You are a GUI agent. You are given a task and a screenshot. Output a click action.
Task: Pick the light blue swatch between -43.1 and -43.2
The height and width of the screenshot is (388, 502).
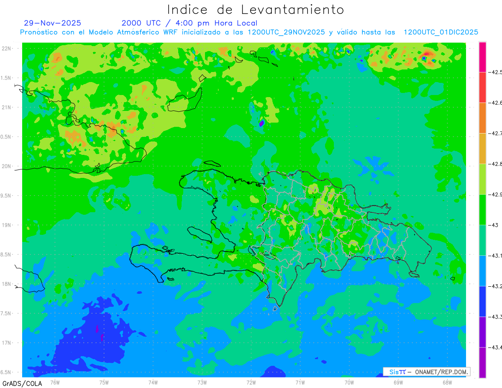tap(482, 271)
